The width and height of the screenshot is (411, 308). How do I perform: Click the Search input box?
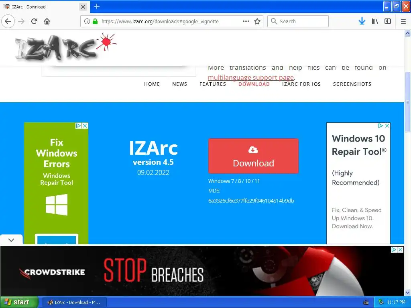[x=298, y=21]
